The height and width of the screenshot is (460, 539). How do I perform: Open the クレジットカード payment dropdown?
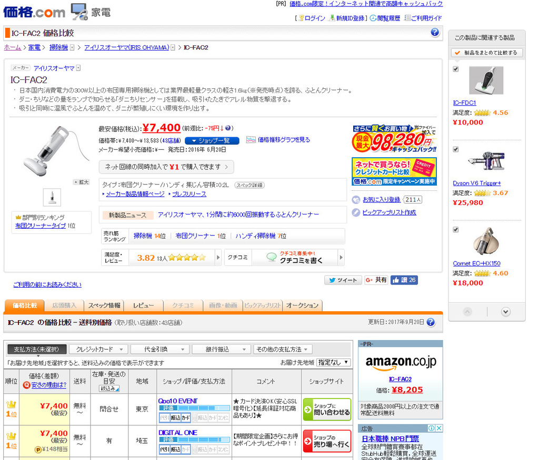pos(98,350)
